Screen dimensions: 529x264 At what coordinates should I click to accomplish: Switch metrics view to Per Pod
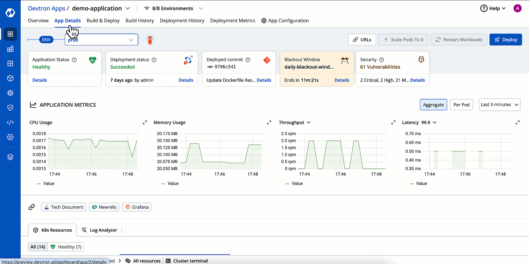[461, 105]
